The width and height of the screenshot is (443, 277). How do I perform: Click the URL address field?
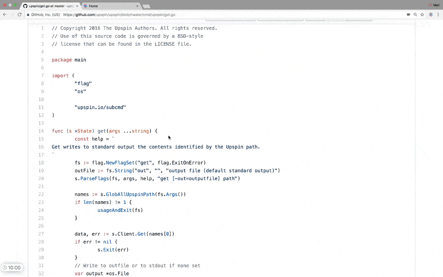click(192, 15)
